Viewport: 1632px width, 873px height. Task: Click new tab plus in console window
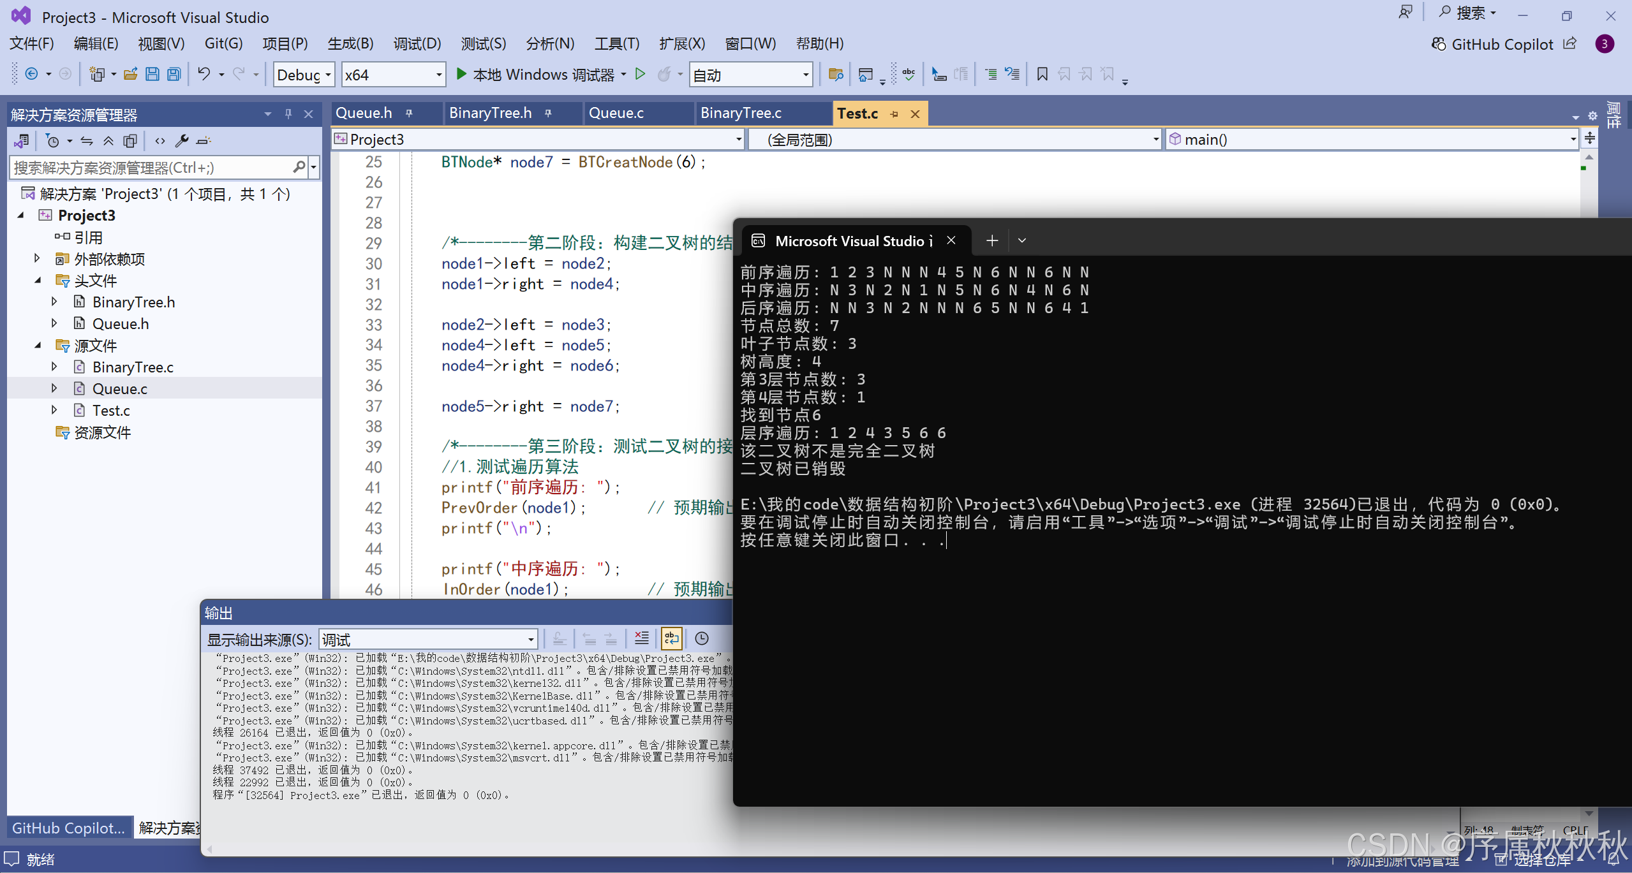pyautogui.click(x=991, y=240)
